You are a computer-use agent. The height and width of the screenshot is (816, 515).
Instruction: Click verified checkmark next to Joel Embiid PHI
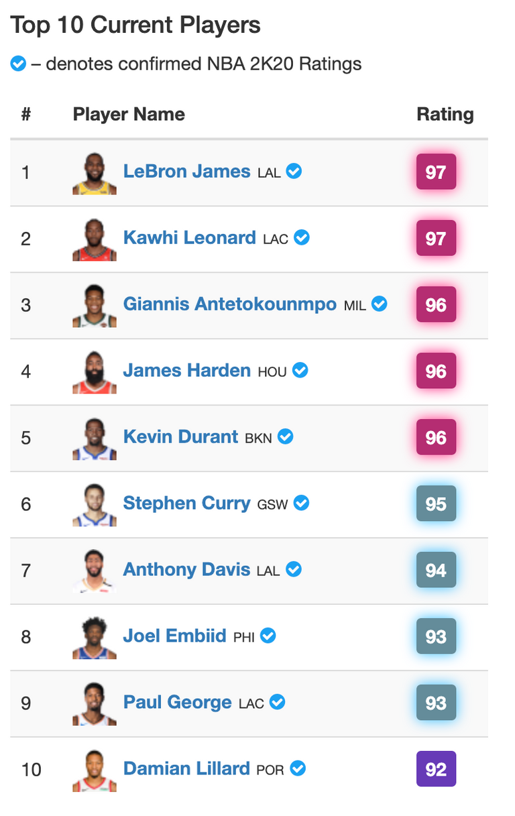pos(268,636)
